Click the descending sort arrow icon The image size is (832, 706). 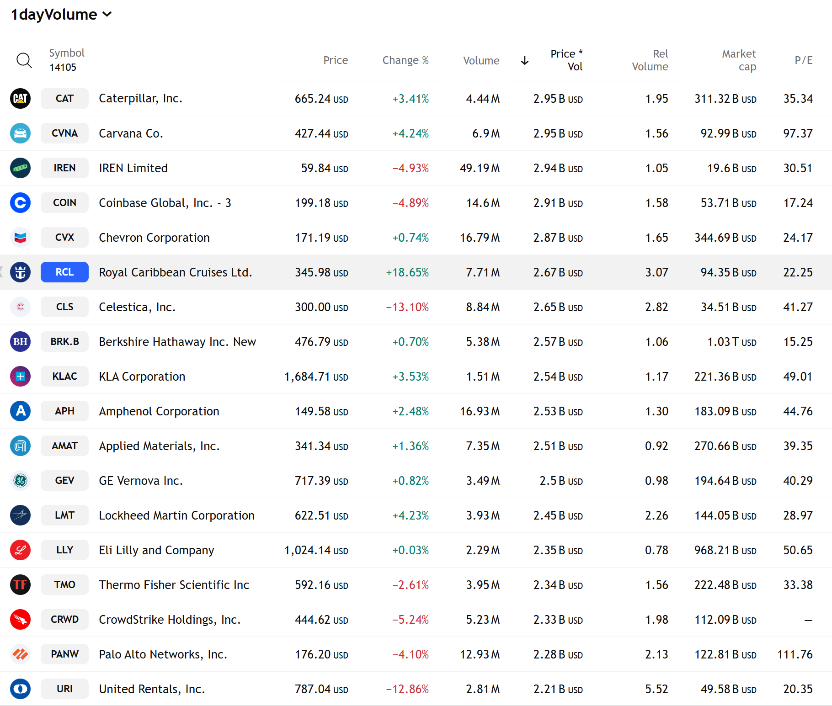525,60
